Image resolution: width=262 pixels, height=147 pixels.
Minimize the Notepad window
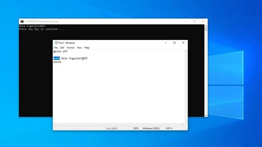(166, 43)
